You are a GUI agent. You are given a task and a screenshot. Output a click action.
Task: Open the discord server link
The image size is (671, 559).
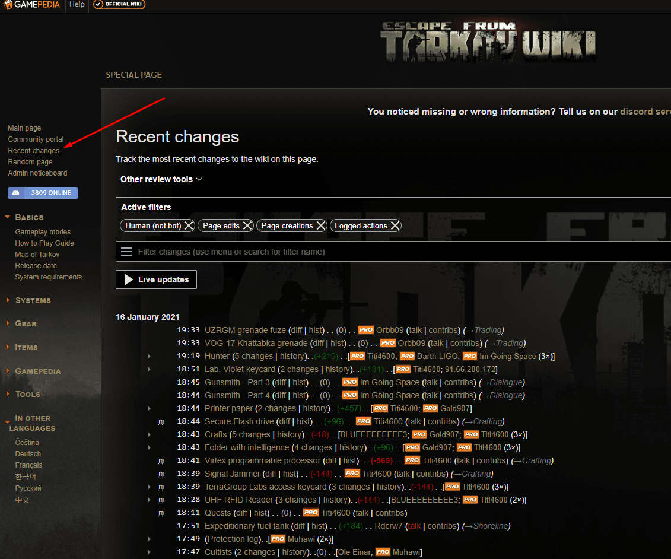pyautogui.click(x=645, y=112)
